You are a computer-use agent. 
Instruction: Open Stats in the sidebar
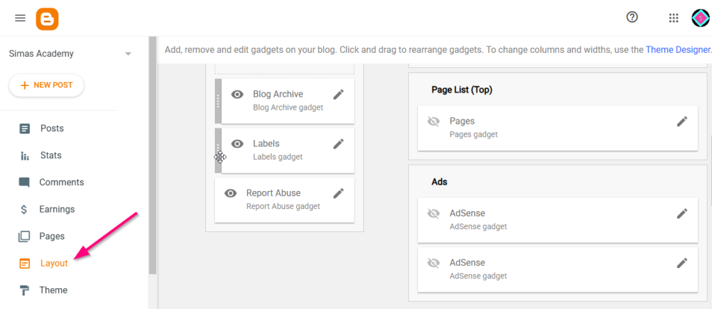(x=51, y=155)
